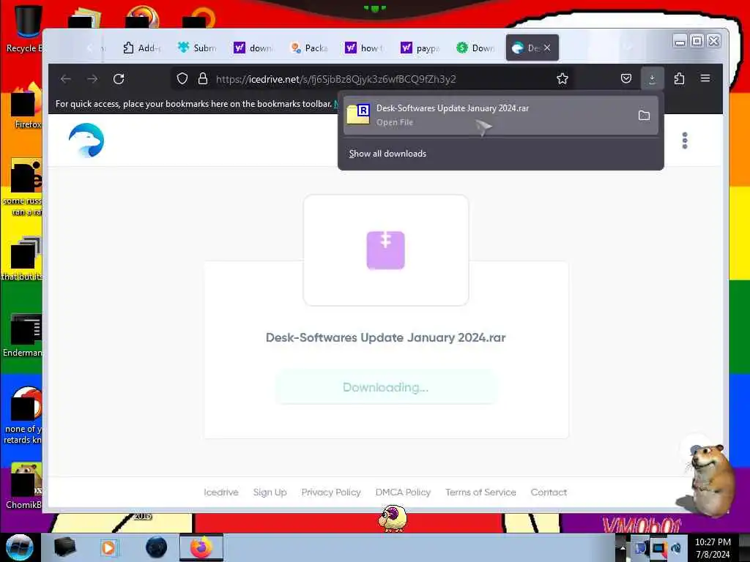Toggle the Downloads toolbar button

pyautogui.click(x=652, y=78)
